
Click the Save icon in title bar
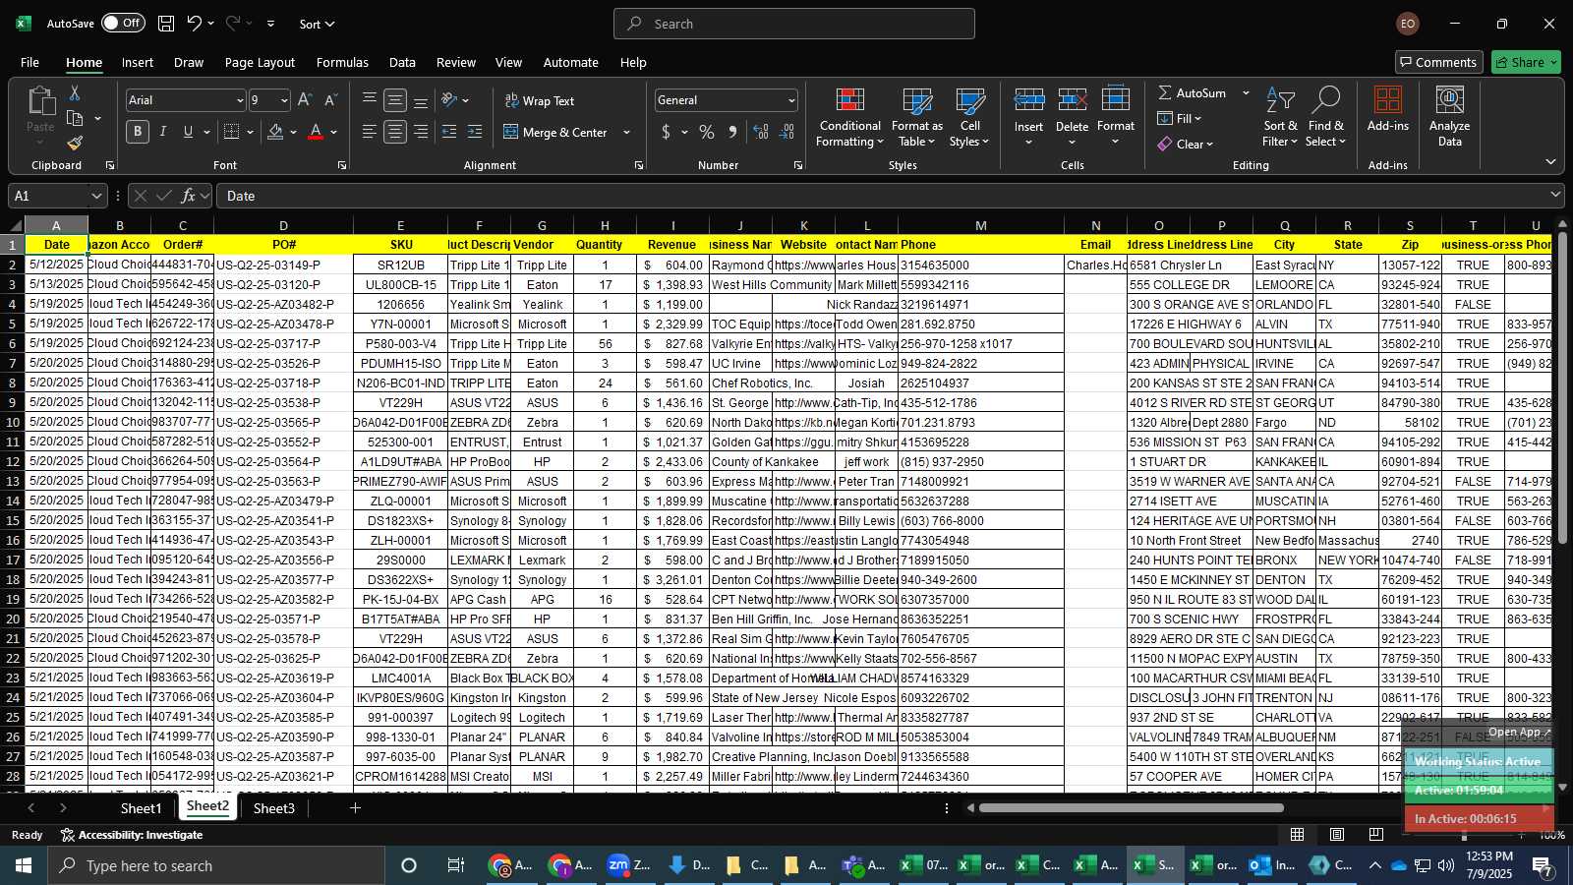[166, 24]
